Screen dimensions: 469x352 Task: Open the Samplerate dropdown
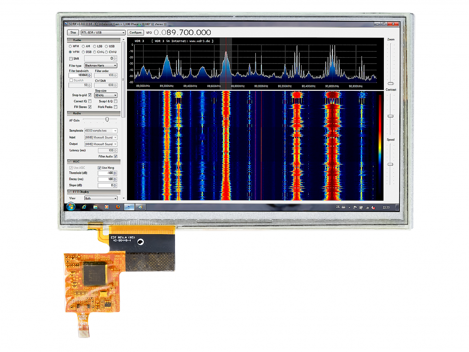coord(101,131)
